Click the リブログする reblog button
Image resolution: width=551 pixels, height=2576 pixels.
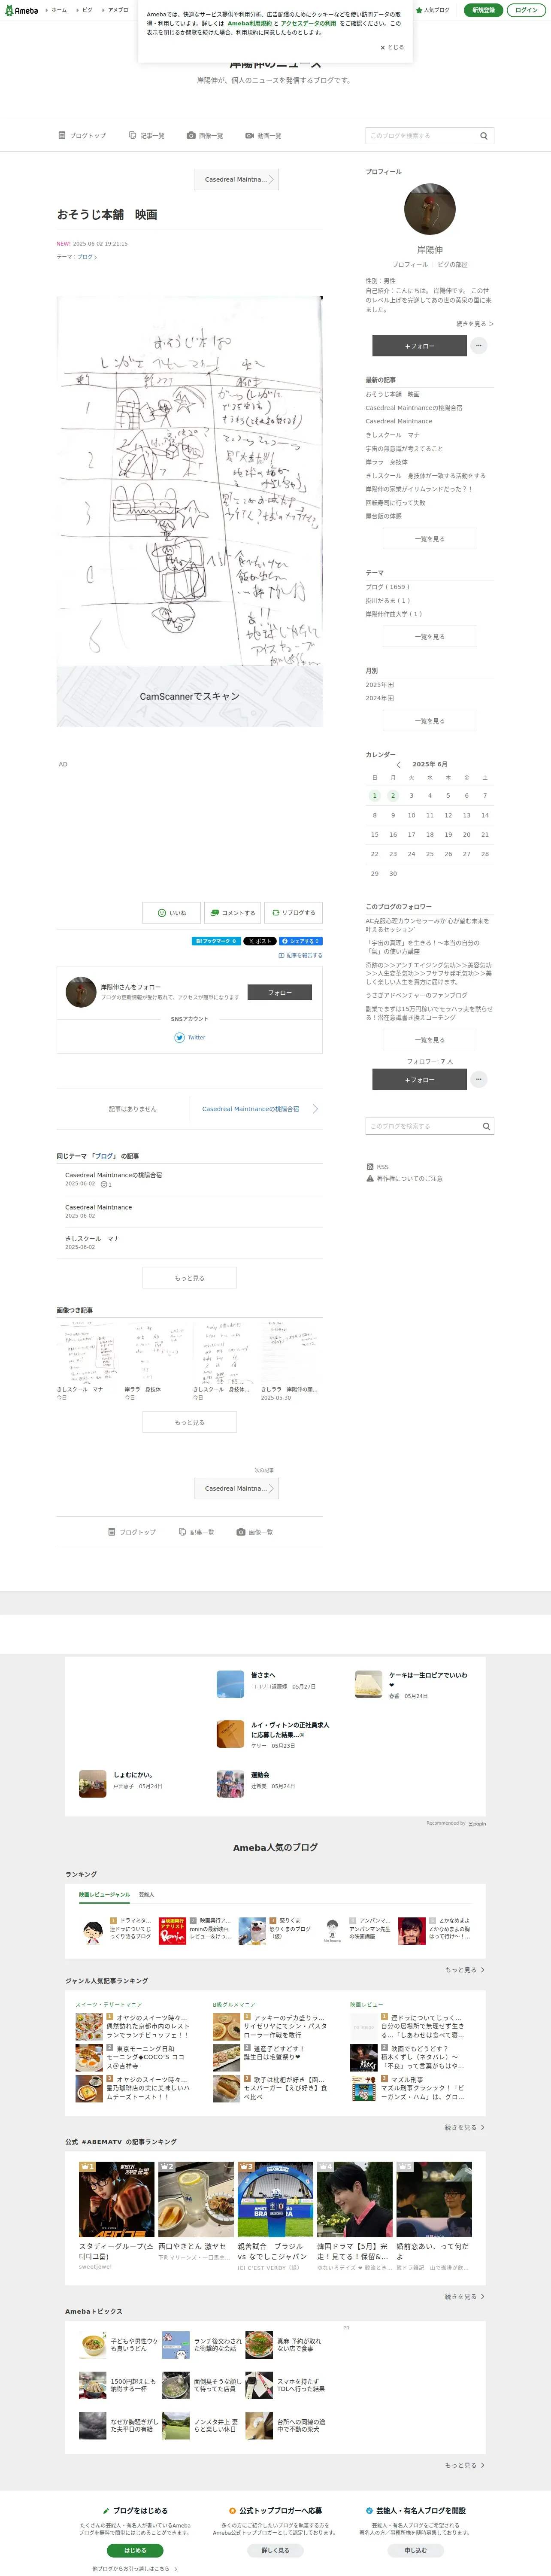pyautogui.click(x=294, y=913)
